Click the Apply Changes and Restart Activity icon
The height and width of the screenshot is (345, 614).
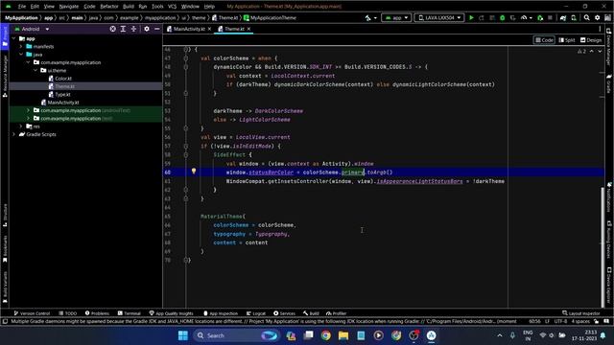[482, 18]
